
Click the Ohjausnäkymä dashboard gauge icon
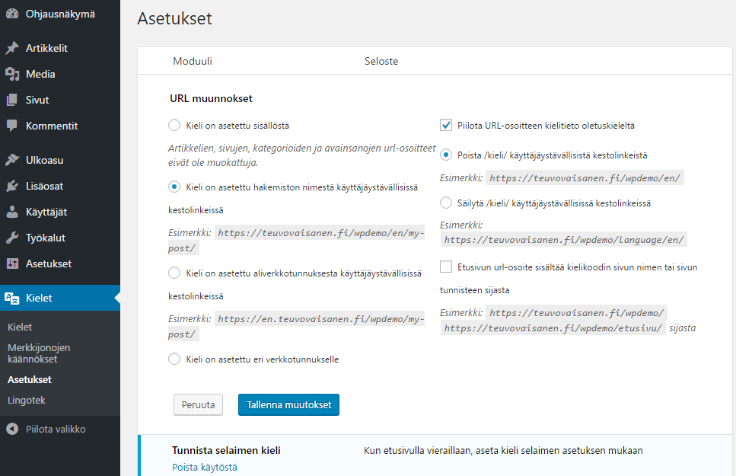click(12, 14)
